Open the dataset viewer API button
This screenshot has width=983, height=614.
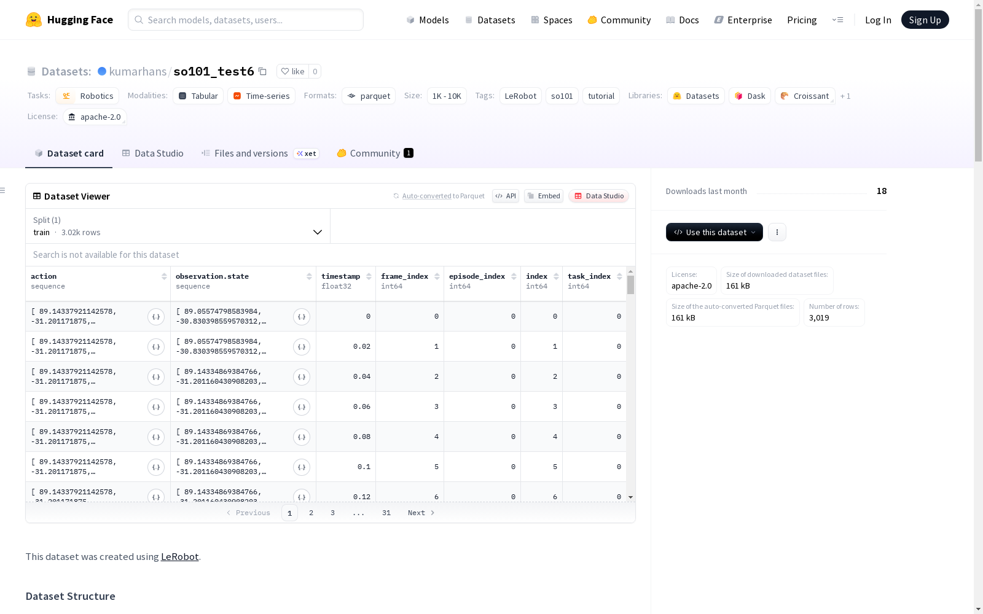[x=506, y=196]
